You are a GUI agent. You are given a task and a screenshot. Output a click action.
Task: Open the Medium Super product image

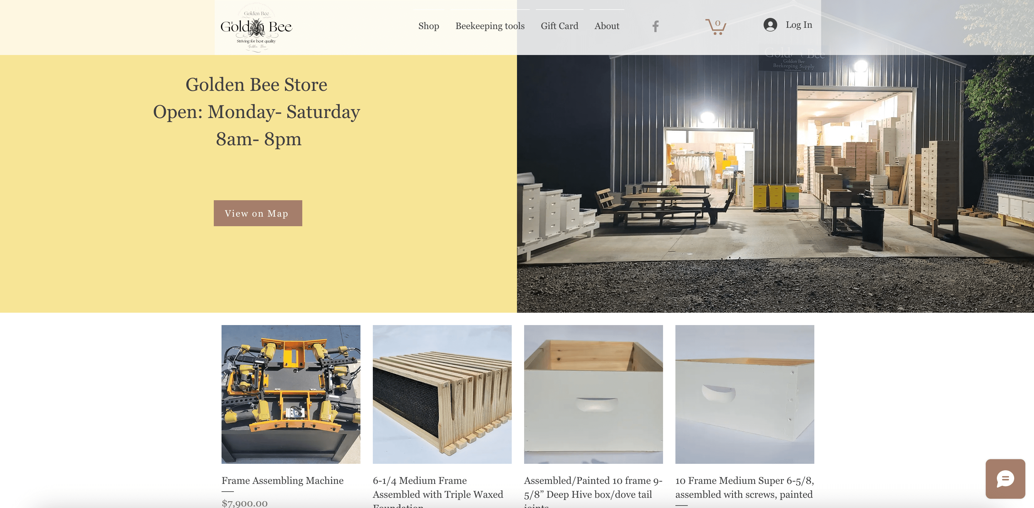(x=745, y=394)
